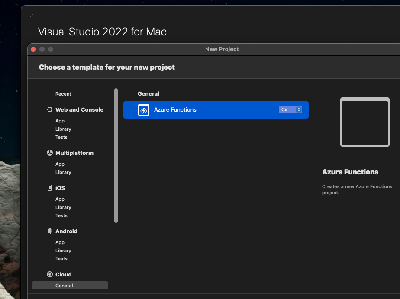Close the Visual Studio start window with X

(x=31, y=16)
